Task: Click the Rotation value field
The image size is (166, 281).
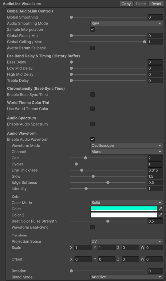Action: [155, 271]
